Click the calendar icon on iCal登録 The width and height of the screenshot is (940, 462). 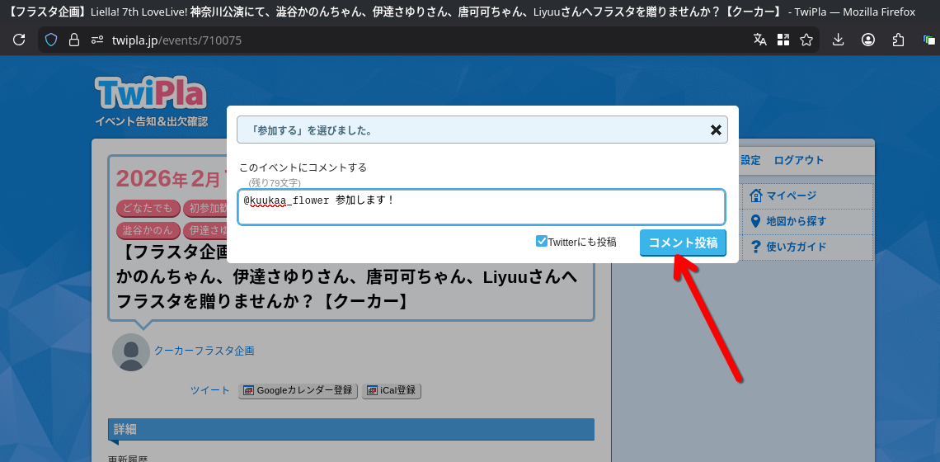click(x=372, y=390)
